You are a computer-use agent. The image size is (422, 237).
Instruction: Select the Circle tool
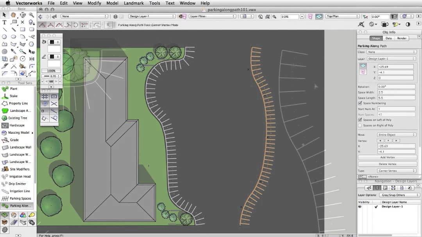click(4, 37)
